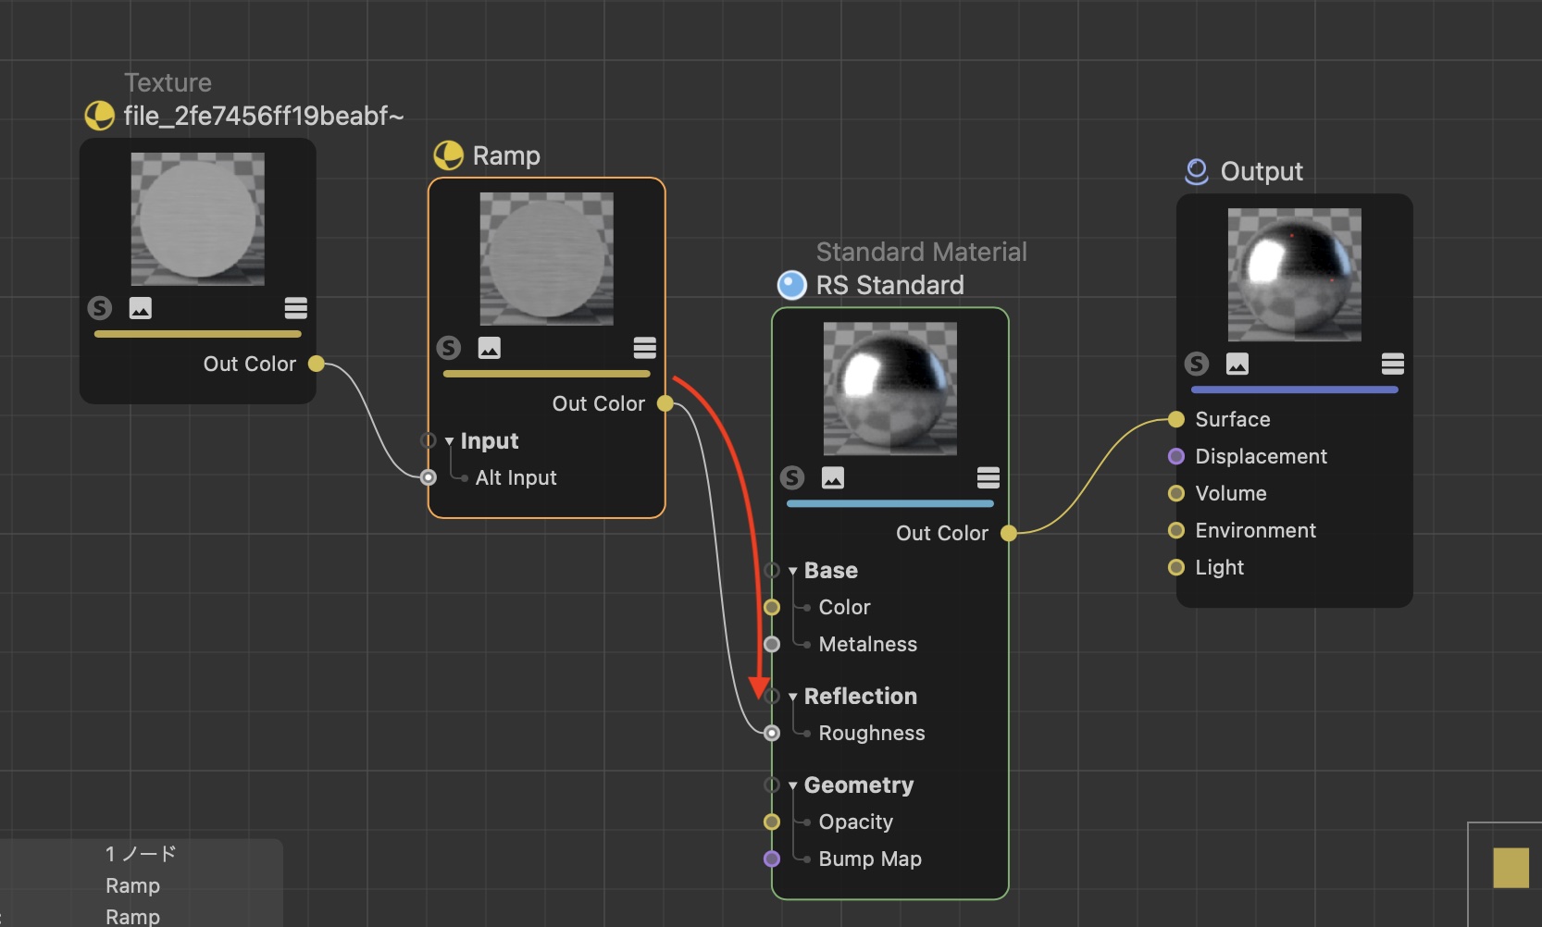Collapse the Reflection group triangle

[793, 697]
